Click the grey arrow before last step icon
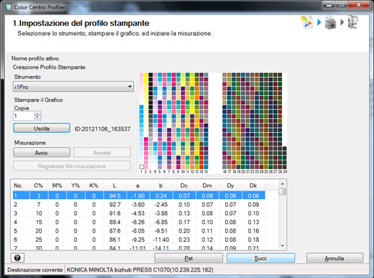374x278 pixels. click(342, 22)
